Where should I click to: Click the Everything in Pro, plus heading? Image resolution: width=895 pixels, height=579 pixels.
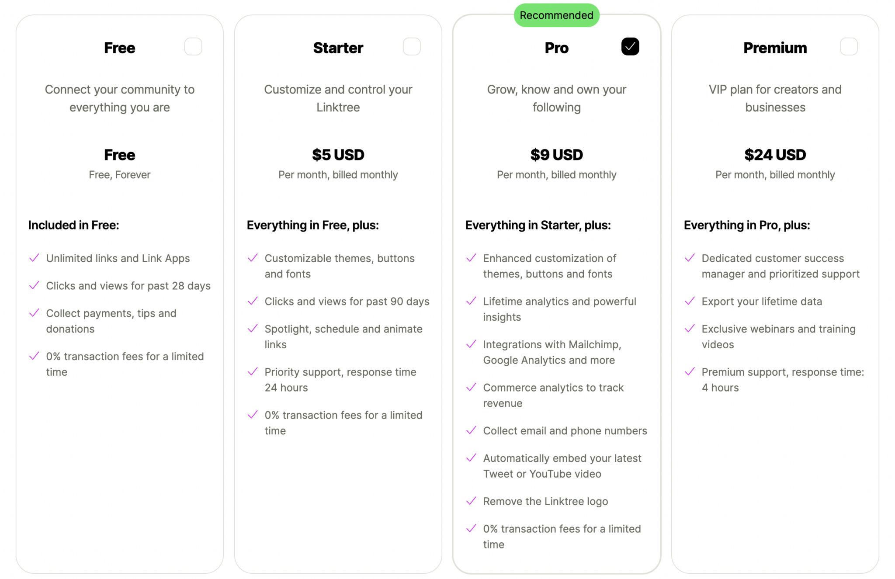746,225
